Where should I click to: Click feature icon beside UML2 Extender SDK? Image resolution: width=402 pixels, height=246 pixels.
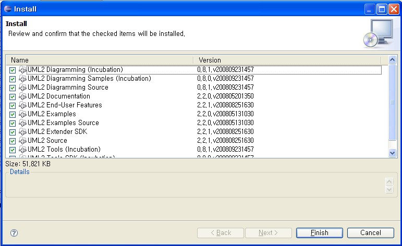(x=22, y=132)
